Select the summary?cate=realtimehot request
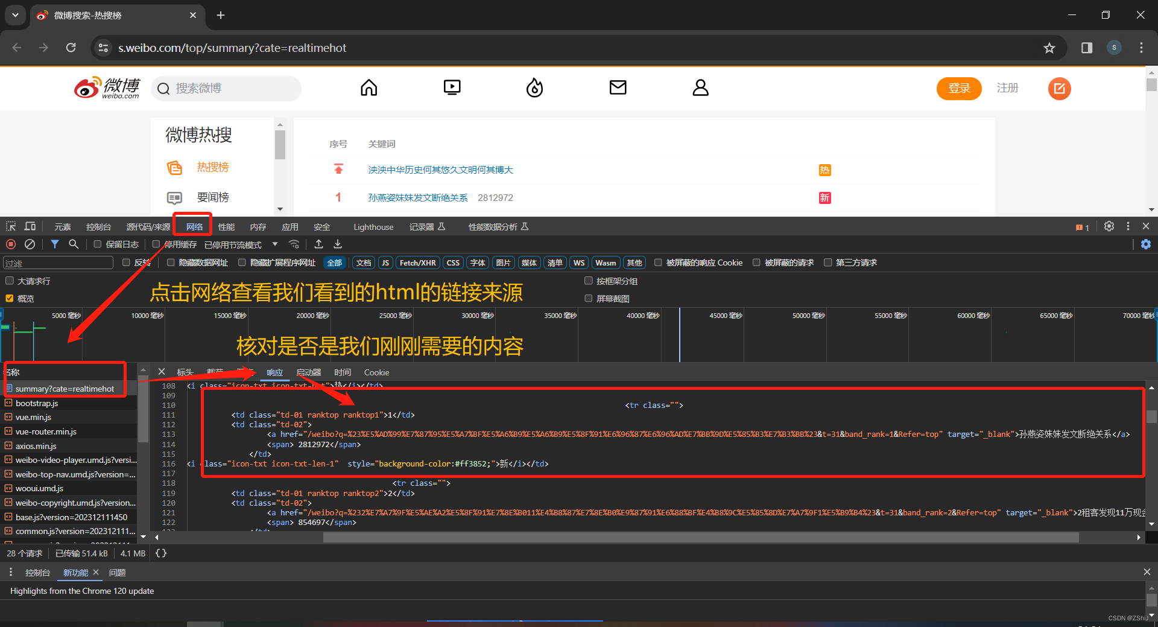Viewport: 1158px width, 627px height. tap(65, 389)
